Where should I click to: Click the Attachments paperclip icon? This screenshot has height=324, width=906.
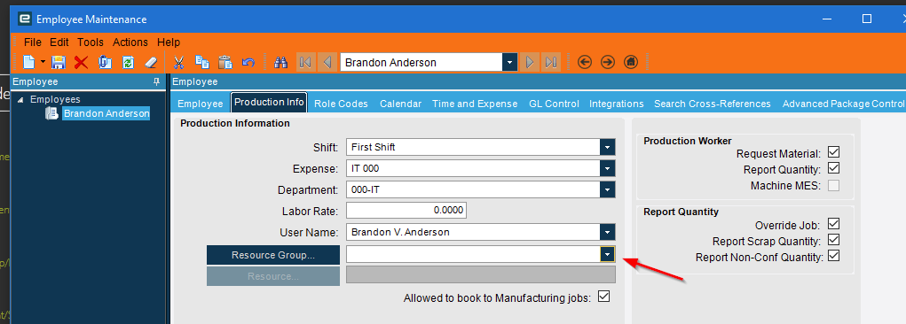tap(105, 62)
